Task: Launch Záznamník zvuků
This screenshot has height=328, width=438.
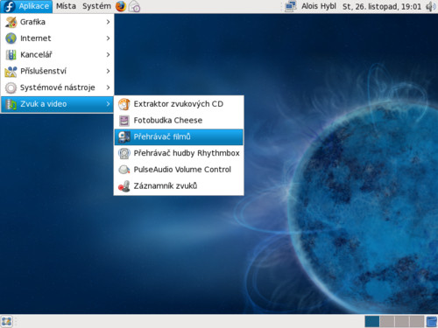Action: [x=179, y=186]
